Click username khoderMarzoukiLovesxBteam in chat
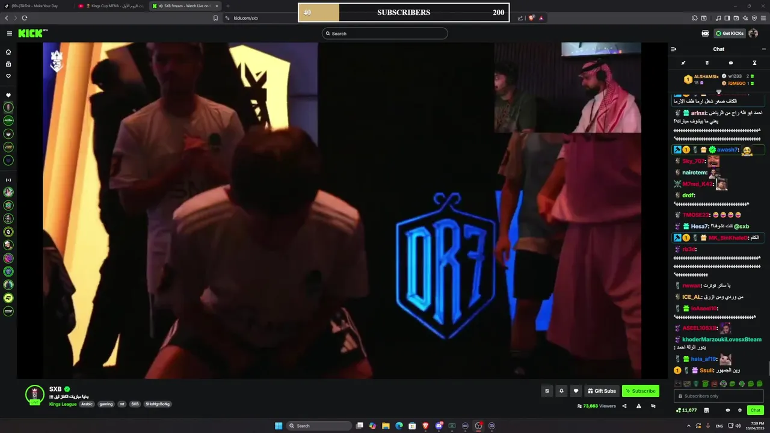Image resolution: width=770 pixels, height=433 pixels. [x=722, y=340]
